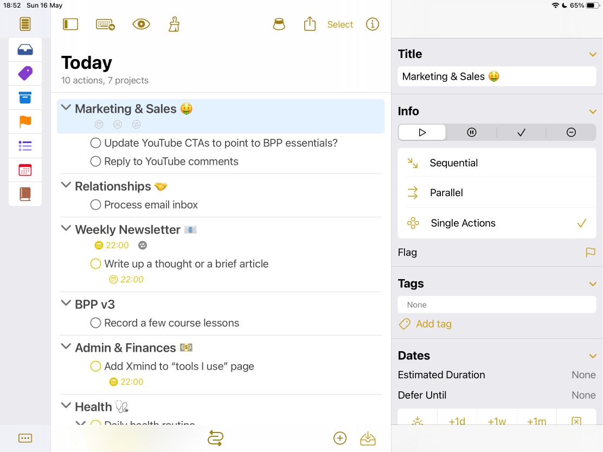Toggle the sidebar panel icon
603x452 pixels.
[70, 24]
